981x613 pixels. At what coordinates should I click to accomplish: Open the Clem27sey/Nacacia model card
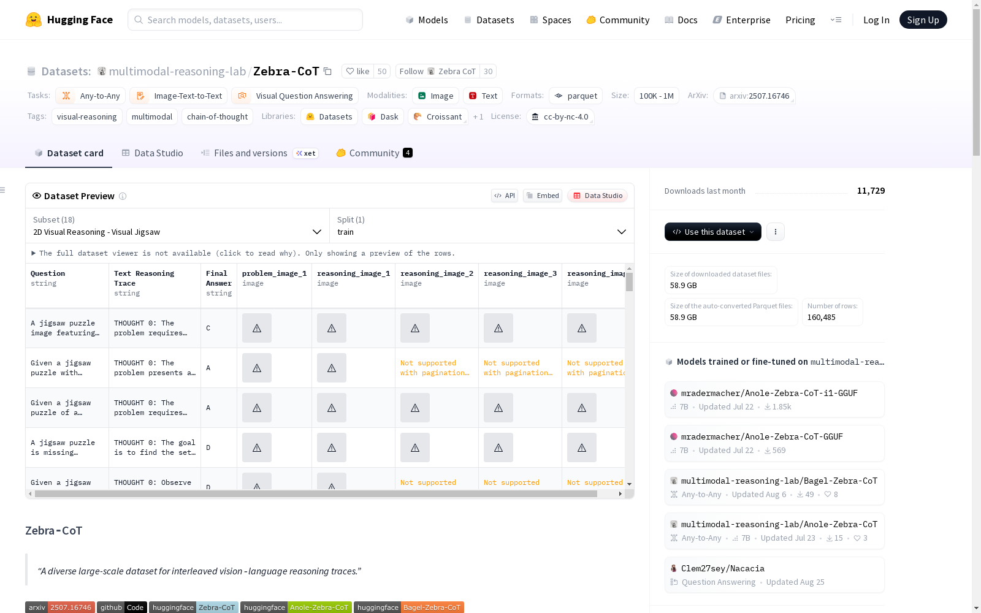[x=774, y=575]
